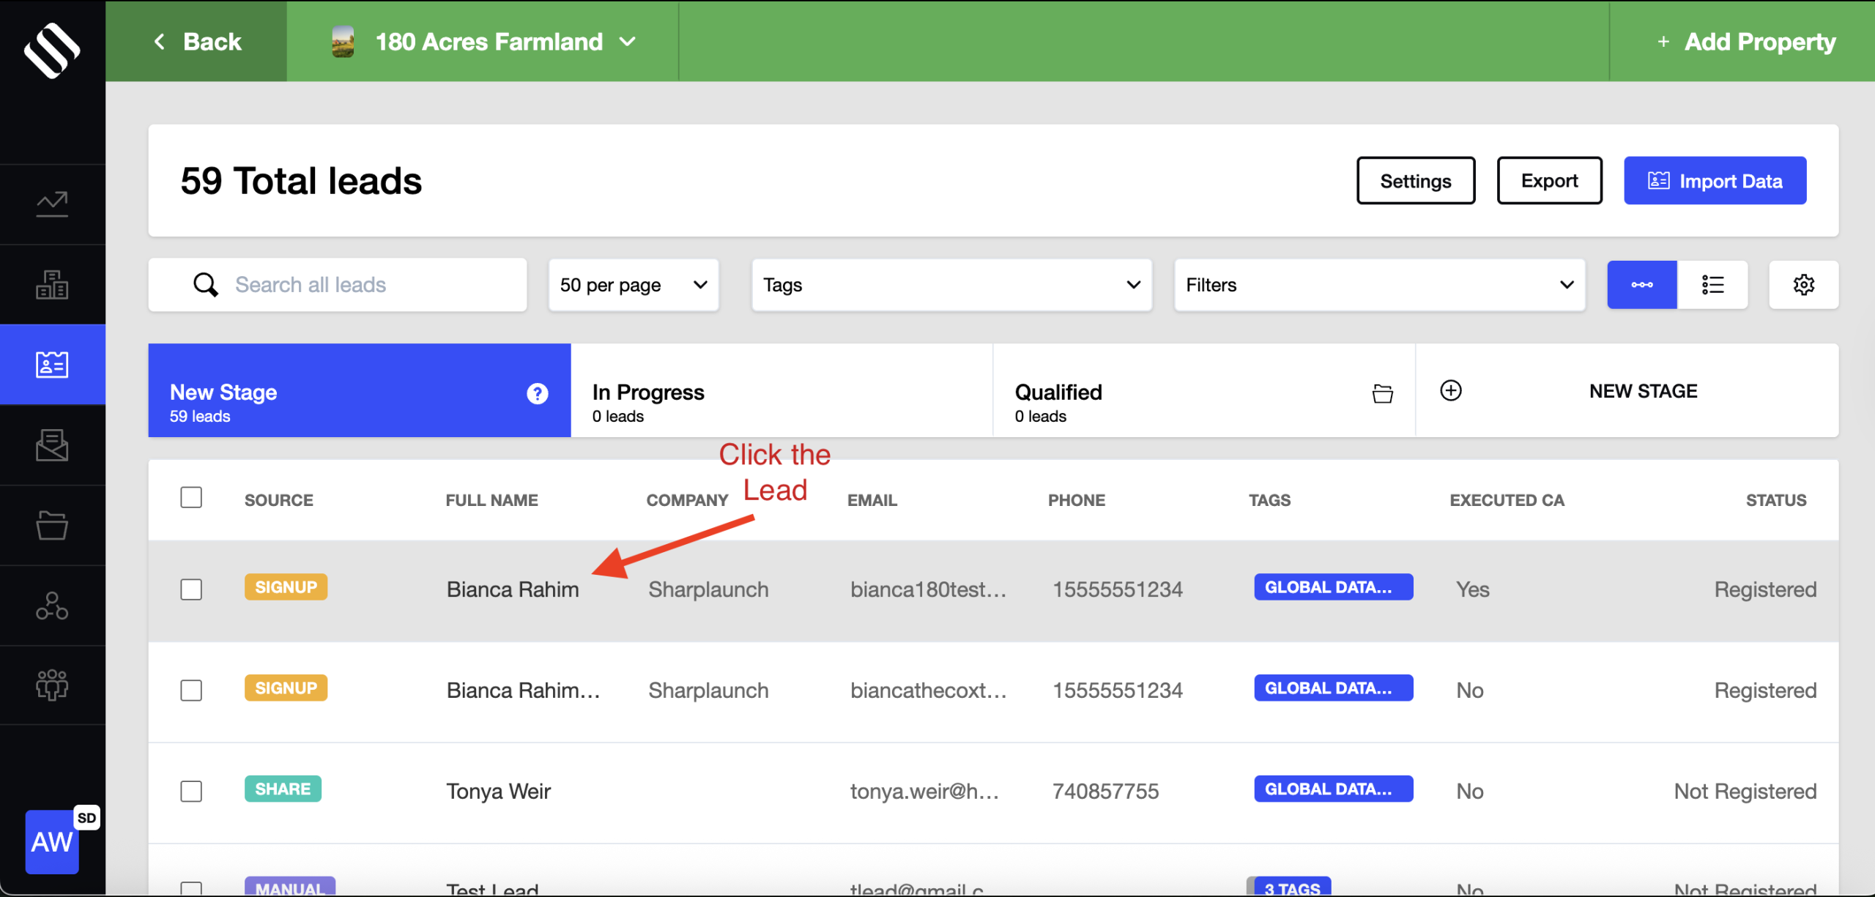Image resolution: width=1875 pixels, height=897 pixels.
Task: Expand the 180 Acres Farmland property dropdown
Action: [x=483, y=42]
